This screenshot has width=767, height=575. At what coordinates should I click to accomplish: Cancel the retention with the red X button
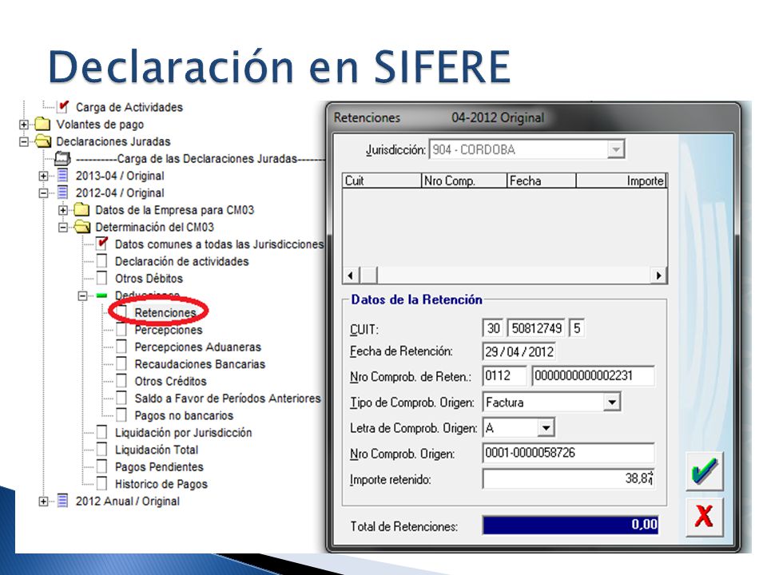click(x=705, y=517)
